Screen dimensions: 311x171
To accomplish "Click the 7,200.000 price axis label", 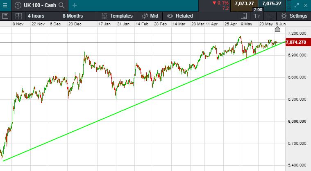I will pos(297,34).
